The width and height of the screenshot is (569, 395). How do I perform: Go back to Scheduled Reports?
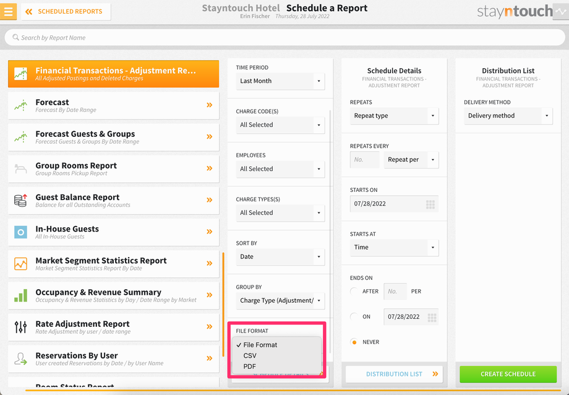[66, 12]
